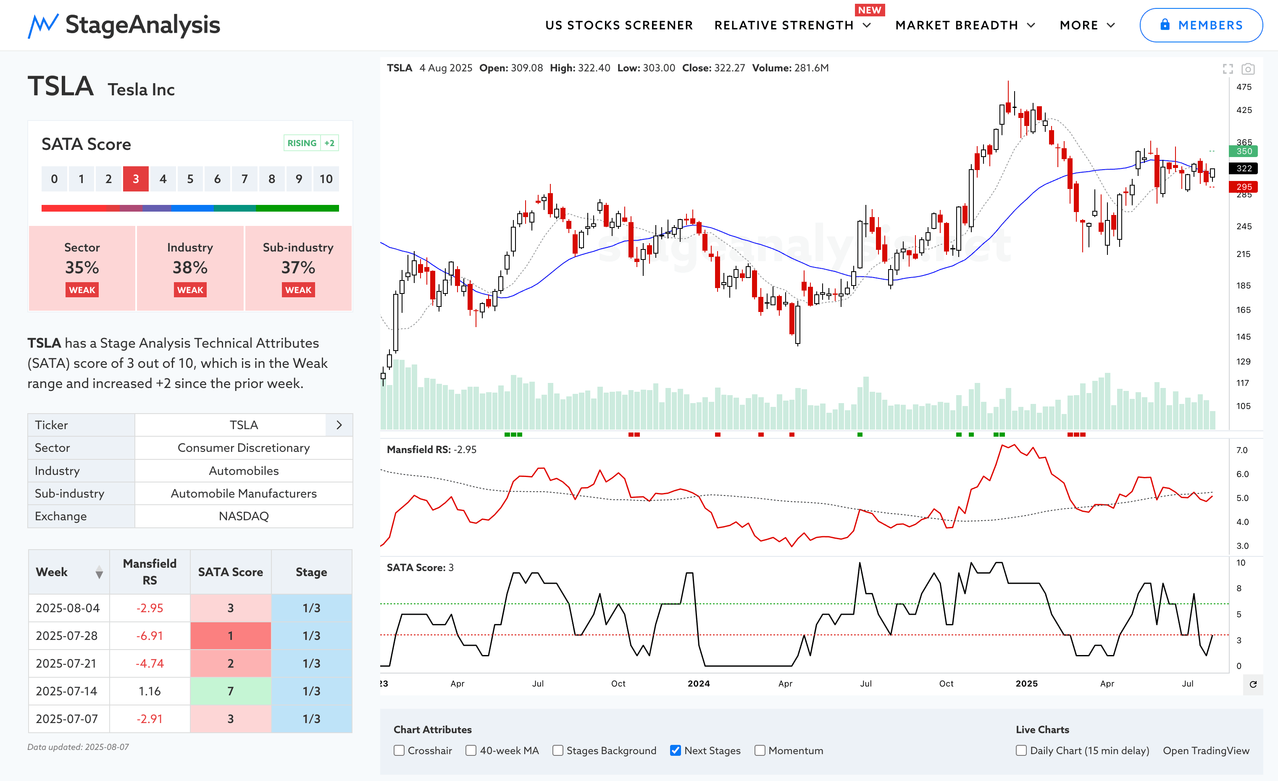
Task: Click Automobiles industry cell
Action: point(244,471)
